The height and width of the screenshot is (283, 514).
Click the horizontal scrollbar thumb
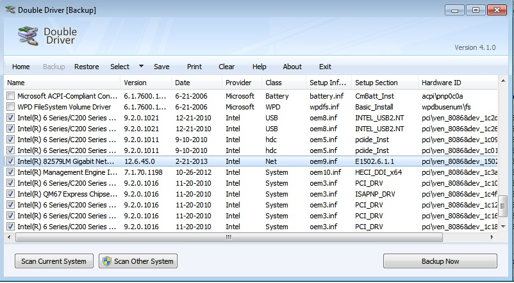(229, 237)
